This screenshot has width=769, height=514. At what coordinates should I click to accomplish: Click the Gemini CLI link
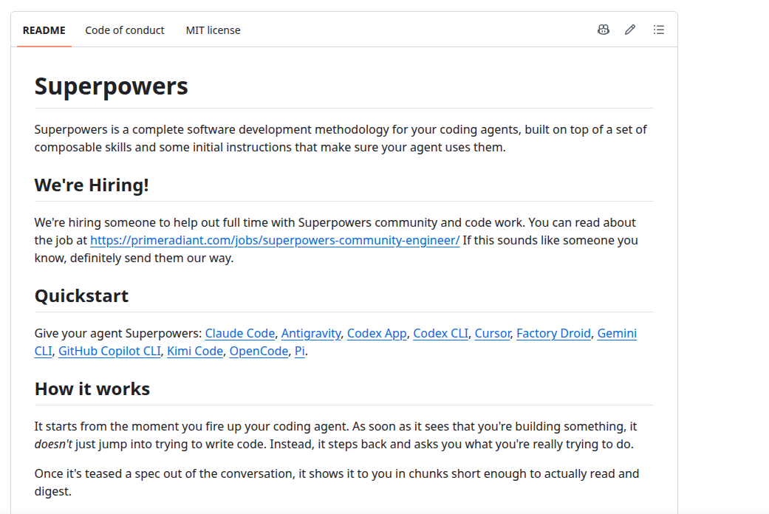coord(617,334)
